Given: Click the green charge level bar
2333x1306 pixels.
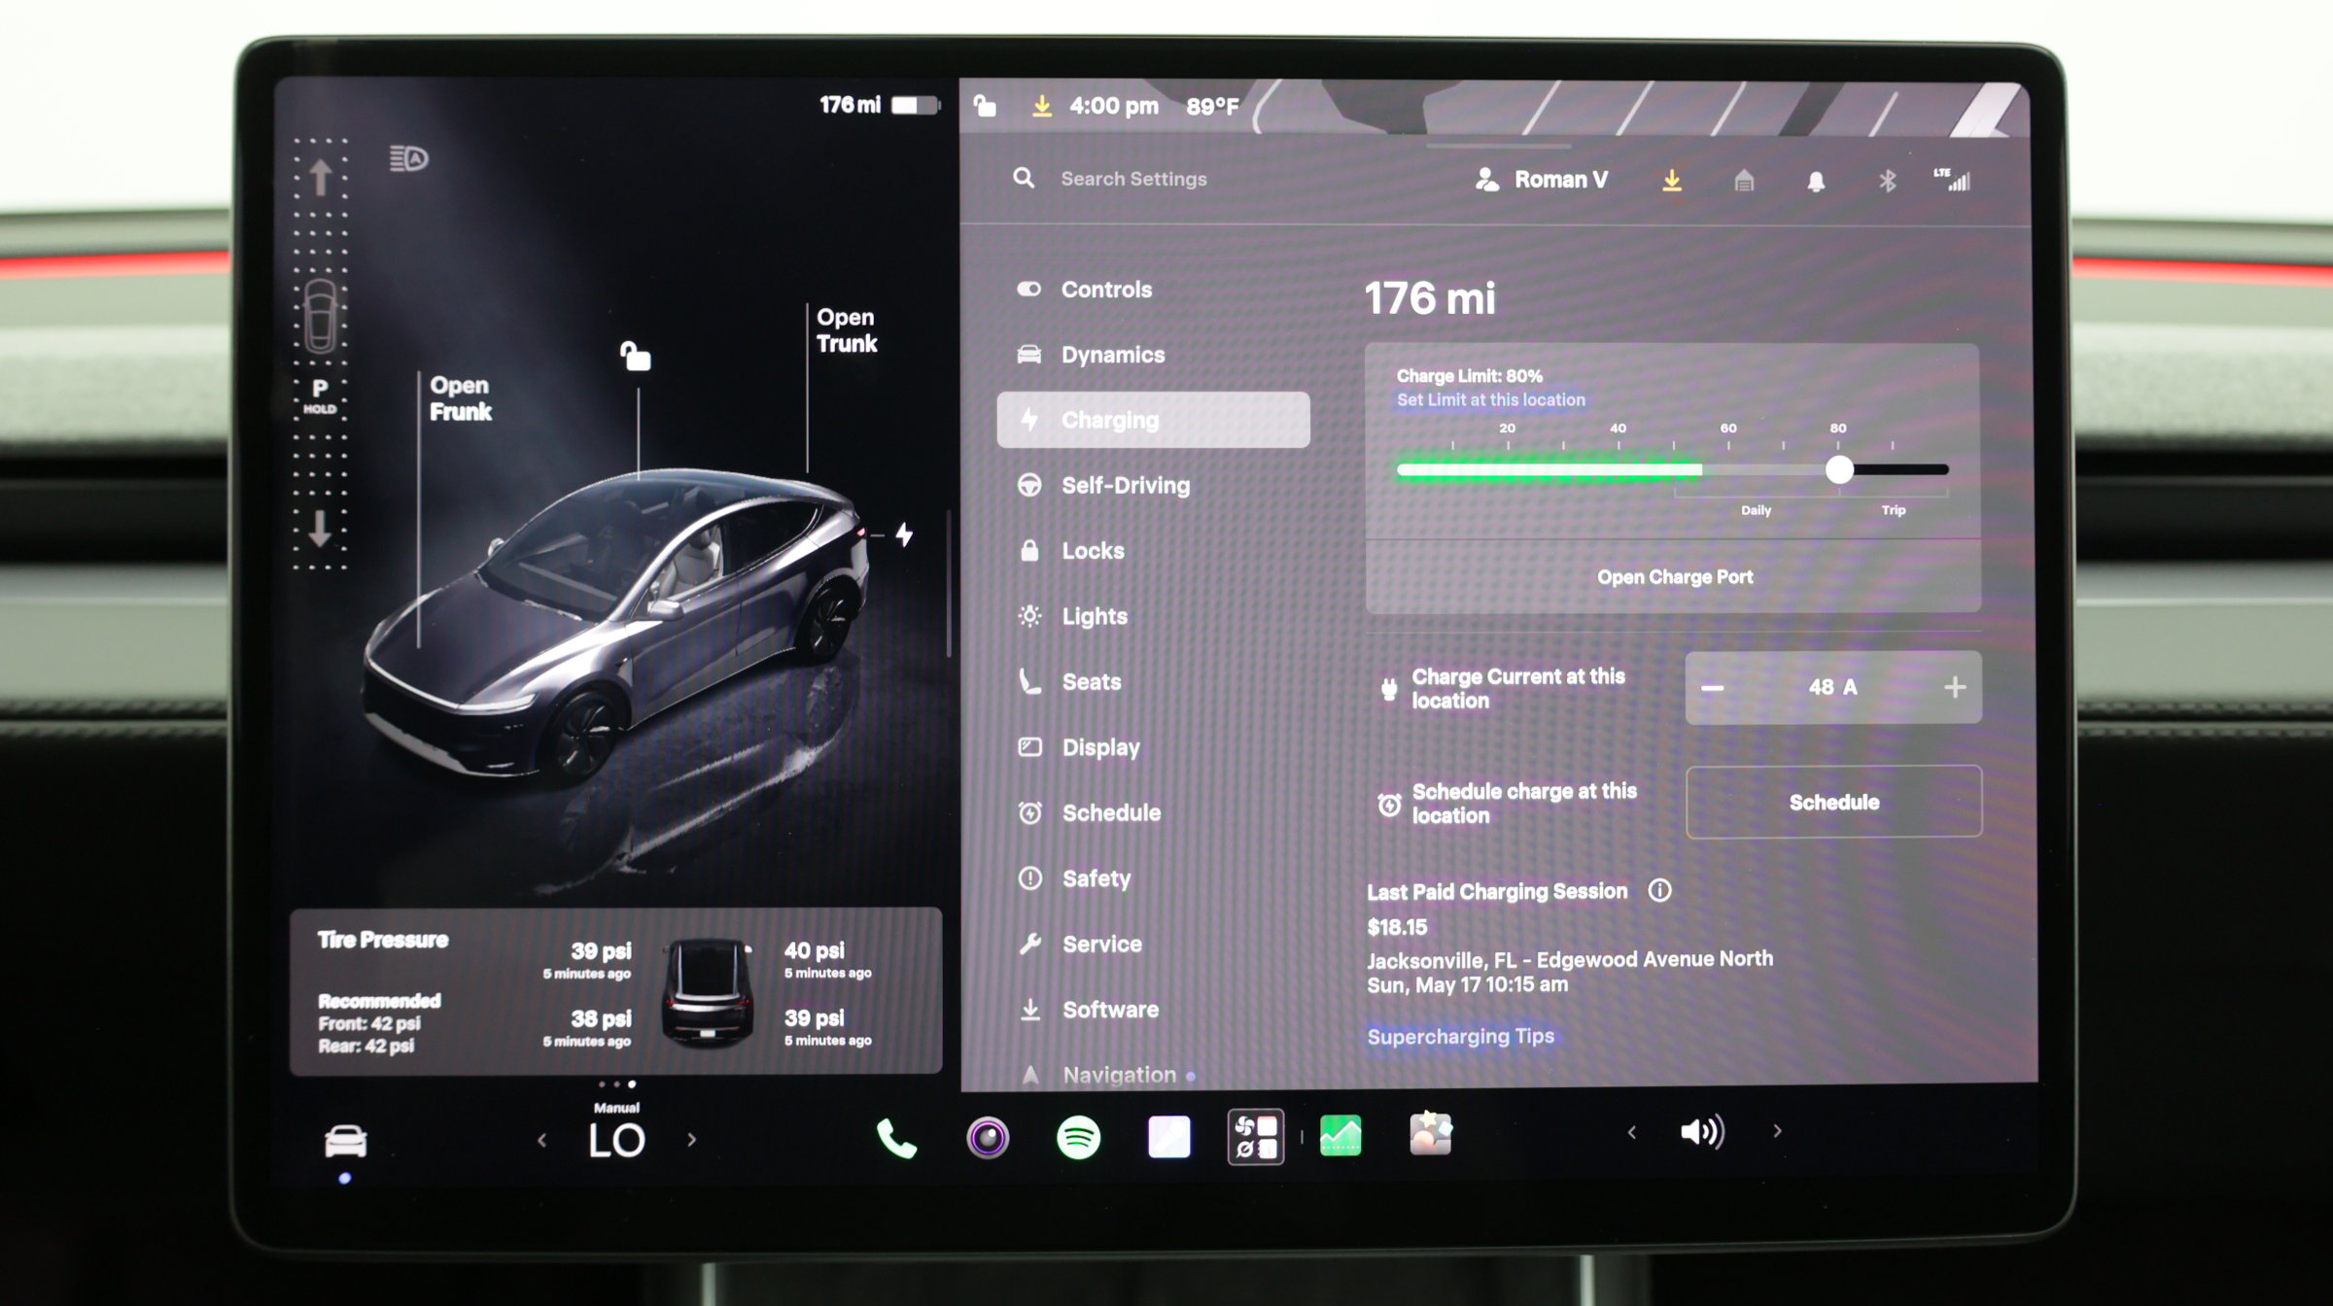Looking at the screenshot, I should (1550, 470).
